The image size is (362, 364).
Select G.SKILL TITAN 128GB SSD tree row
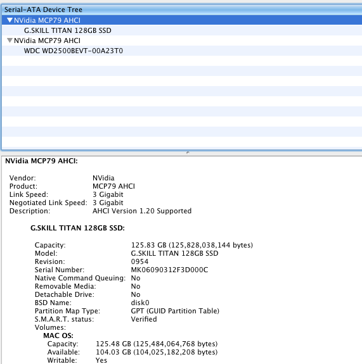pyautogui.click(x=182, y=30)
